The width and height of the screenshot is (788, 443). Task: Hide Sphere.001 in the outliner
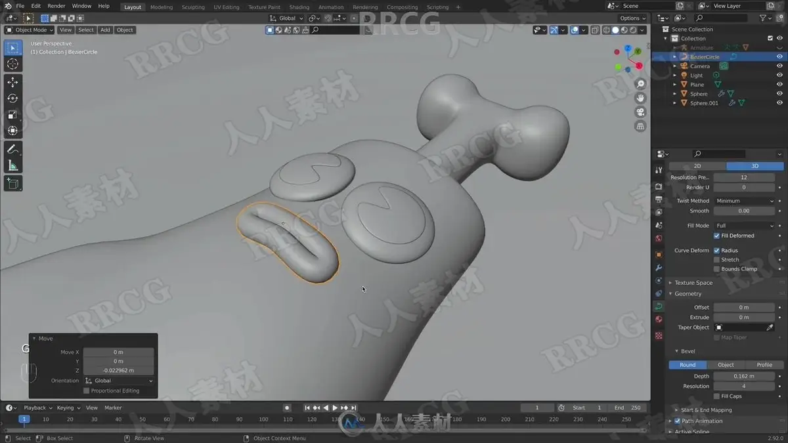click(x=779, y=103)
